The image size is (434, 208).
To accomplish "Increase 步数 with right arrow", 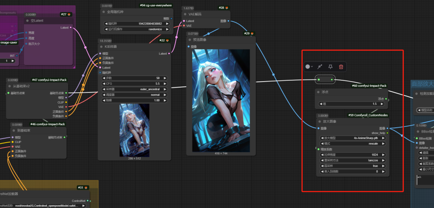I will [165, 78].
